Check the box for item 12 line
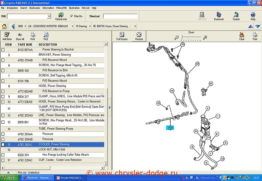 (3, 115)
